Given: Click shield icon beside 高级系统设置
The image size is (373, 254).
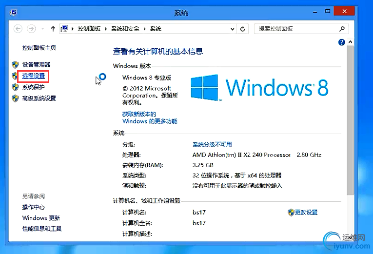Looking at the screenshot, I should (15, 98).
